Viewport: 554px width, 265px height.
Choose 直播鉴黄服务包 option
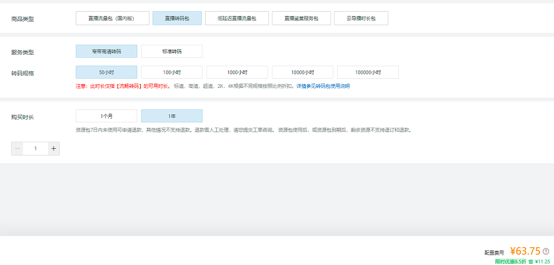click(302, 18)
